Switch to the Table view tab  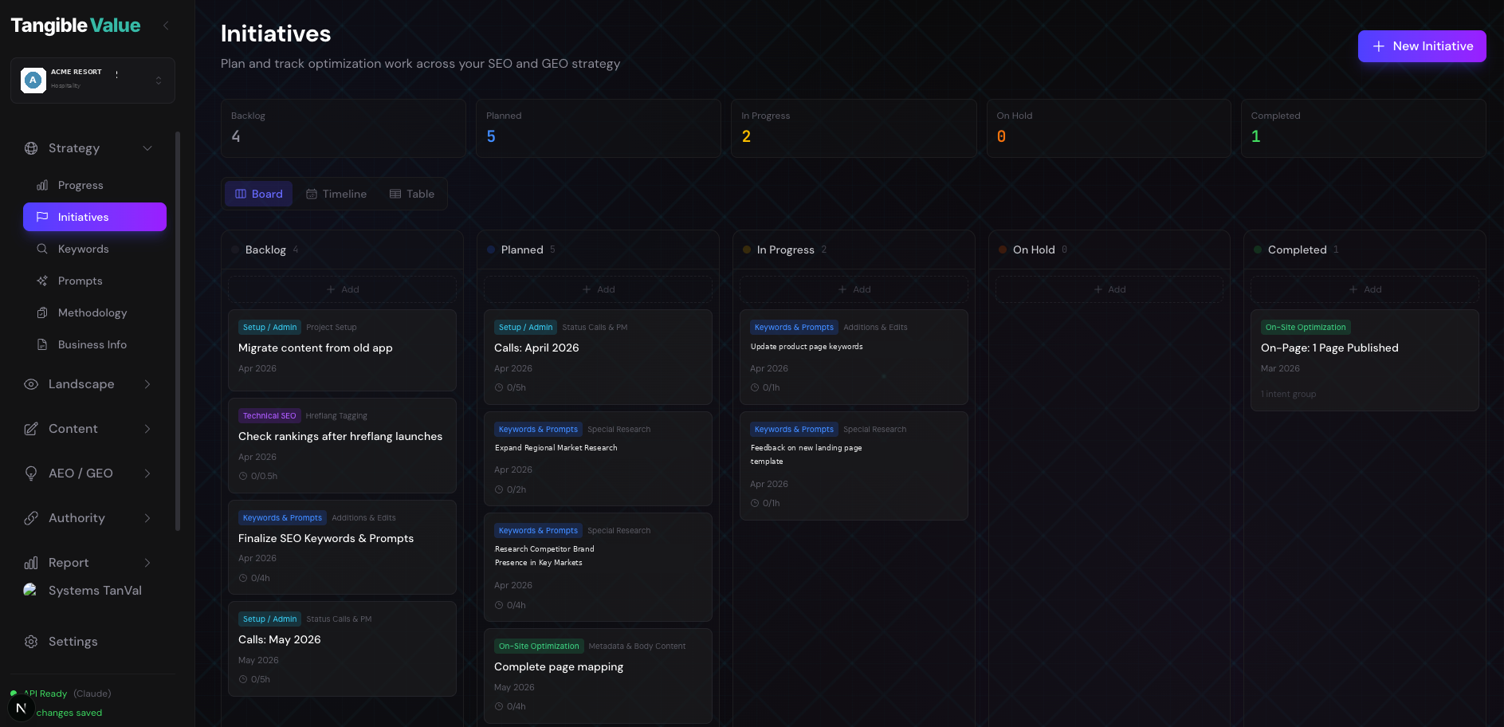(x=412, y=194)
